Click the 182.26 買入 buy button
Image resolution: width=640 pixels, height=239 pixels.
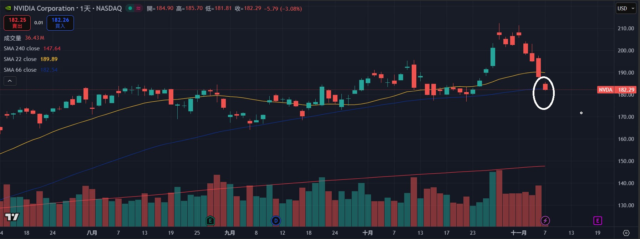click(x=60, y=23)
